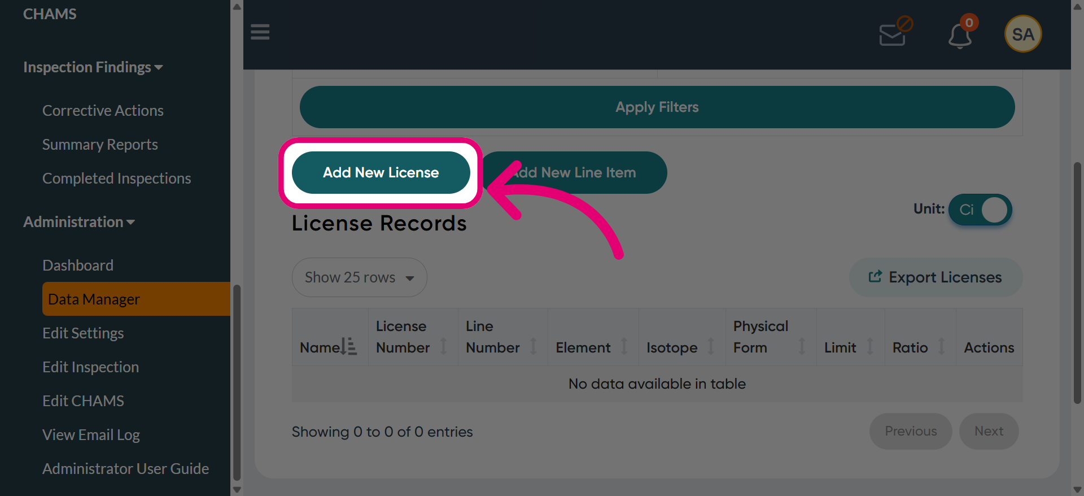Open Administrator User Guide

125,469
